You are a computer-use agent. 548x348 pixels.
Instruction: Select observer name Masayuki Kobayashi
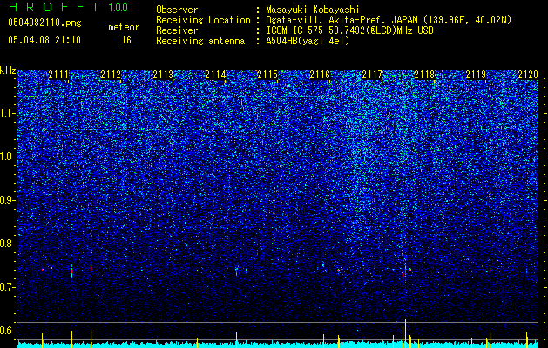(313, 10)
